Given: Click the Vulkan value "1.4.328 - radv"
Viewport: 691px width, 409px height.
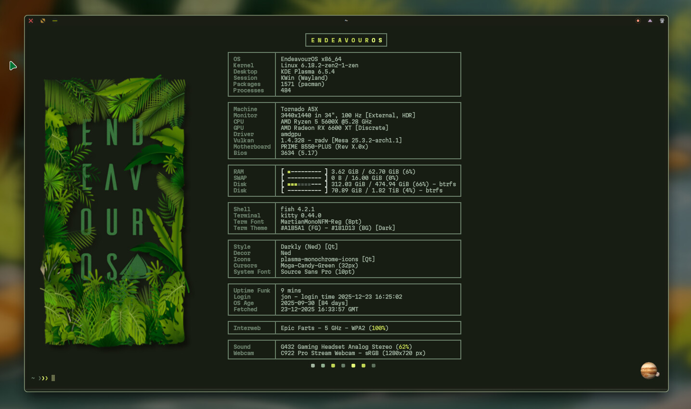Looking at the screenshot, I should pyautogui.click(x=304, y=141).
